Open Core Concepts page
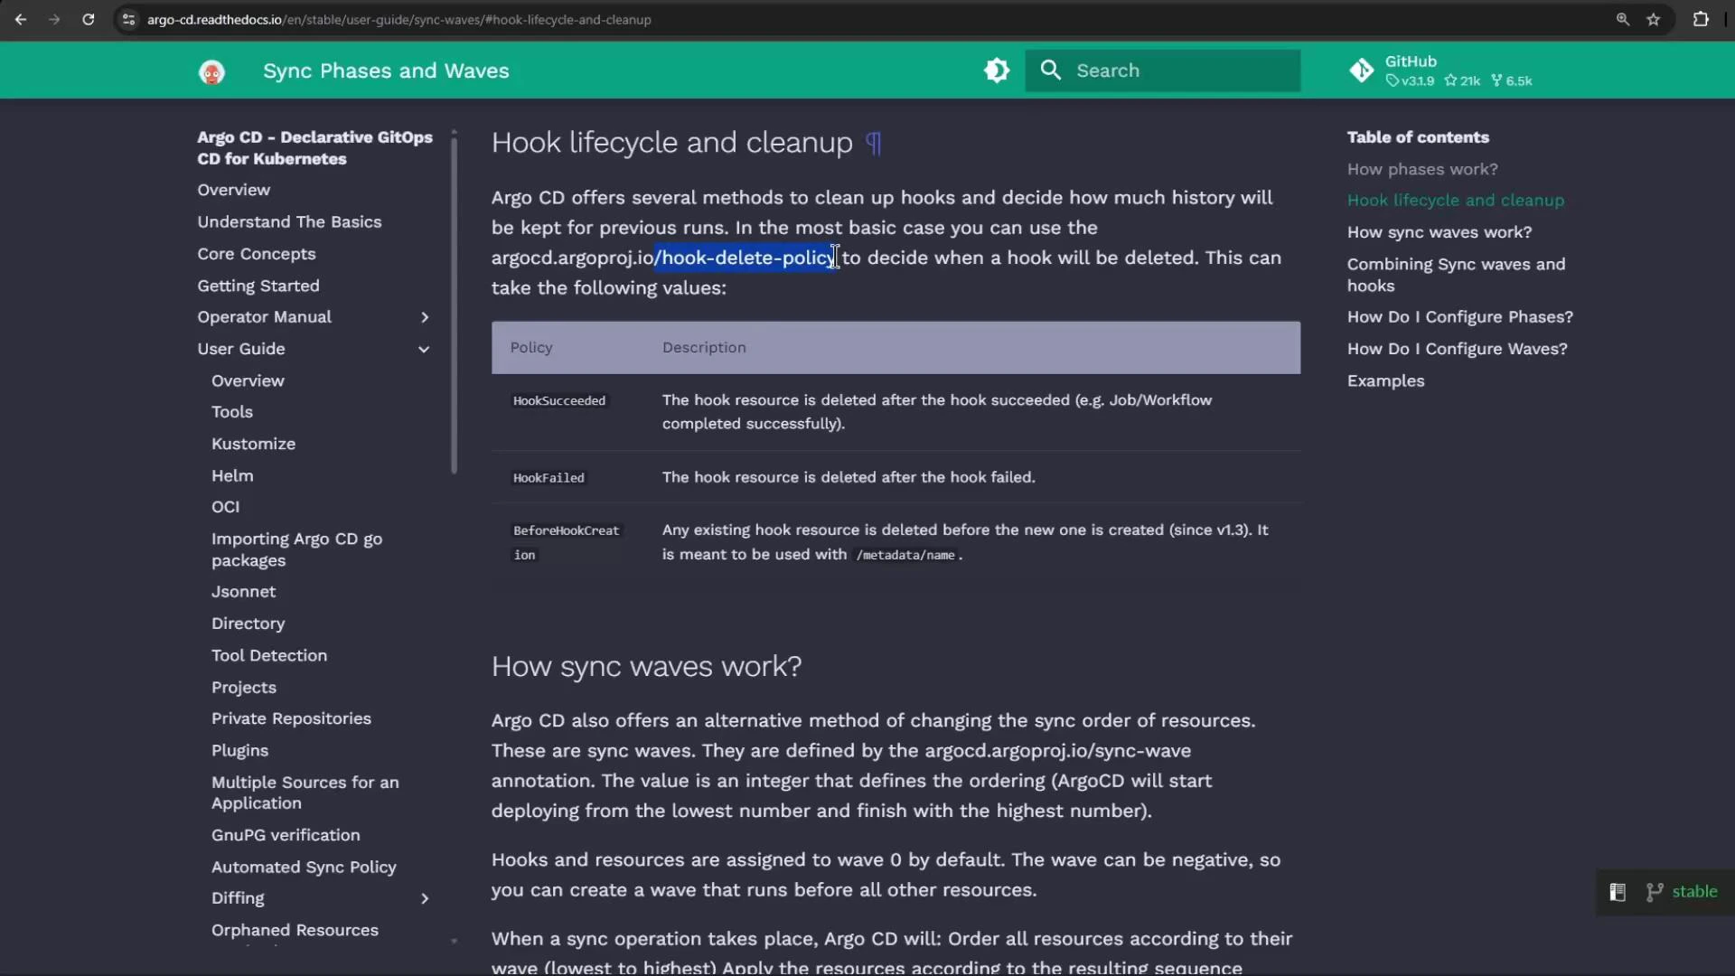1735x976 pixels. click(x=257, y=254)
